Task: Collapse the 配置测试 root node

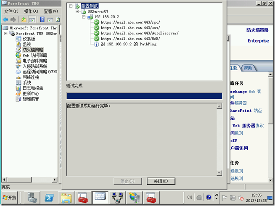Action: coord(71,6)
